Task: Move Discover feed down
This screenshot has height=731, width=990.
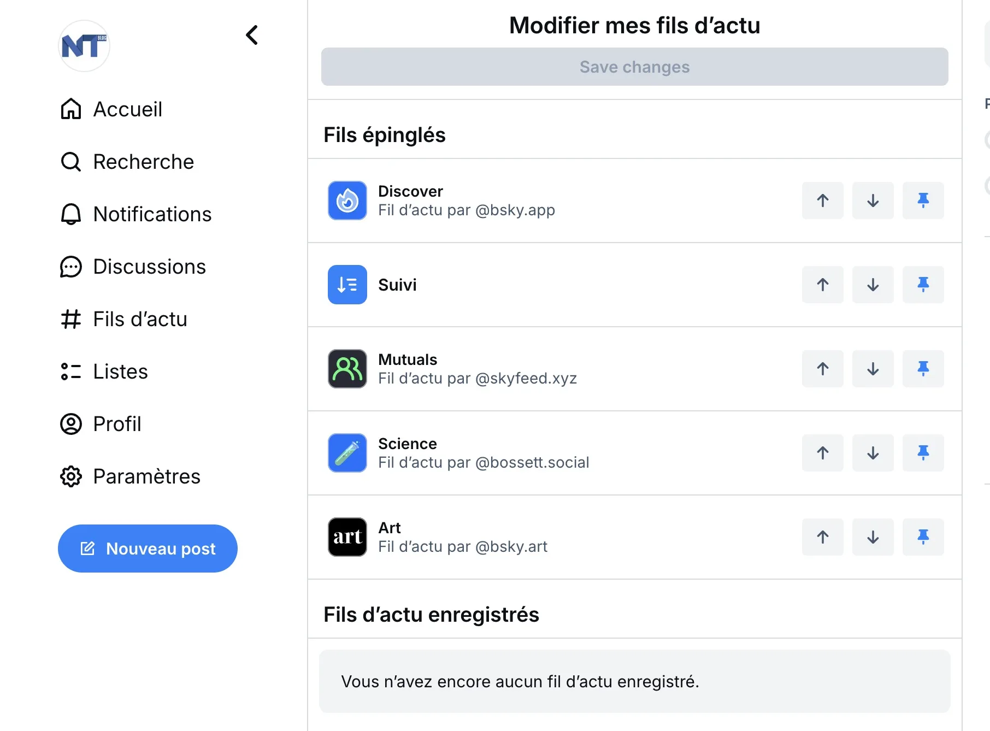Action: tap(873, 201)
